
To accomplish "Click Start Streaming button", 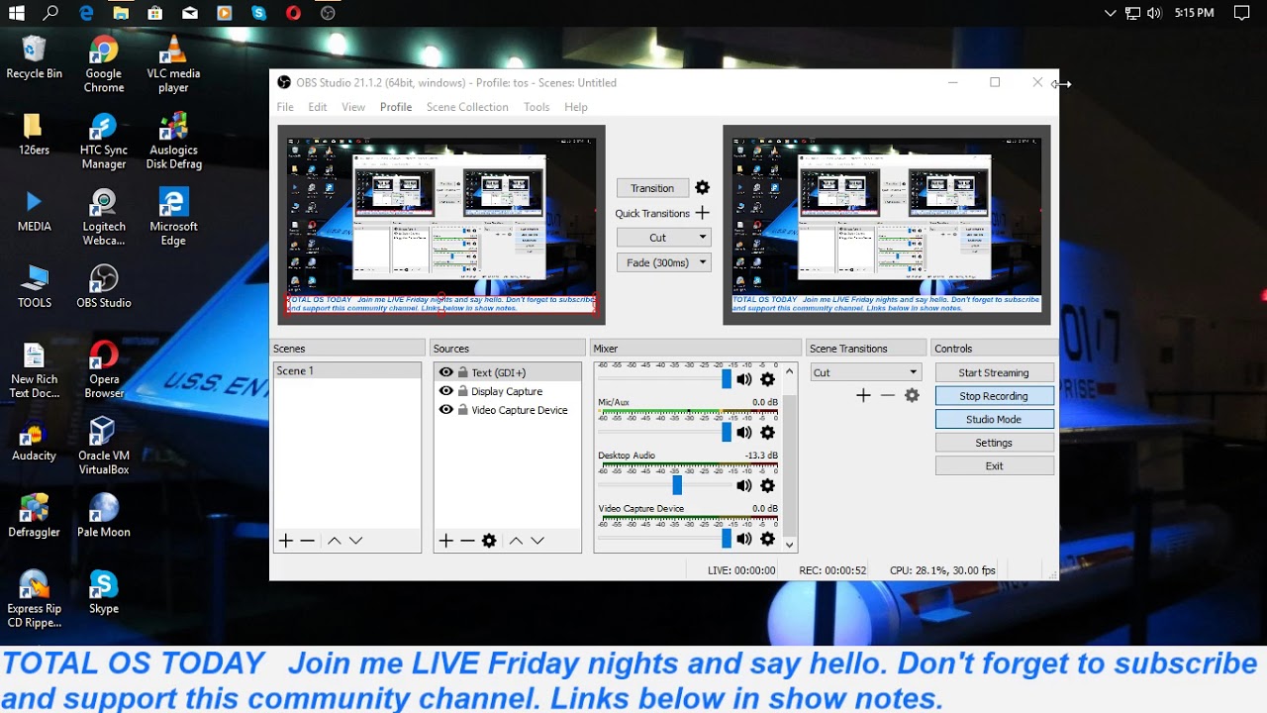I will pos(994,372).
